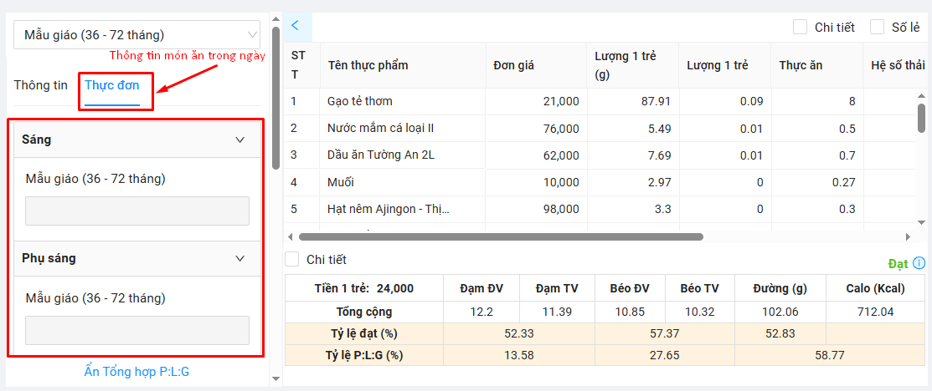Toggle the Số lẻ checkbox
Image resolution: width=932 pixels, height=391 pixels.
click(878, 27)
